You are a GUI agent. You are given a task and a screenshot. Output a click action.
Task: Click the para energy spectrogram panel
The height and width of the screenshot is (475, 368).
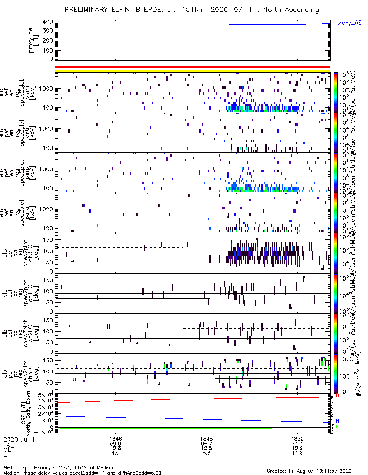(192, 213)
